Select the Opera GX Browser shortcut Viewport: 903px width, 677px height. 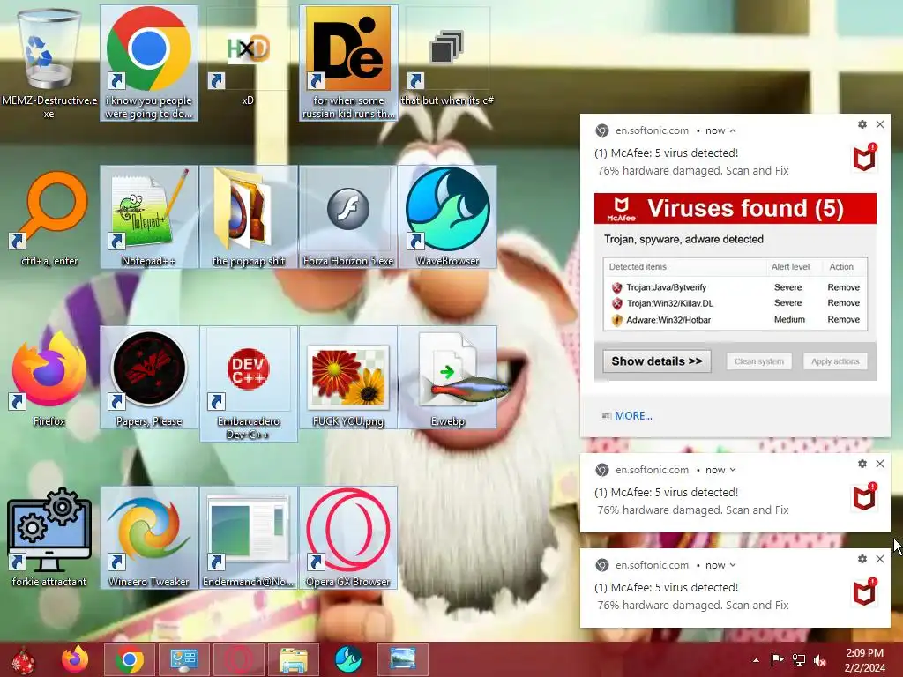348,538
